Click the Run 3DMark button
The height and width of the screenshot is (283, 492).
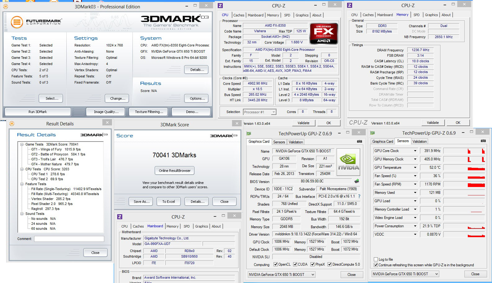(38, 112)
